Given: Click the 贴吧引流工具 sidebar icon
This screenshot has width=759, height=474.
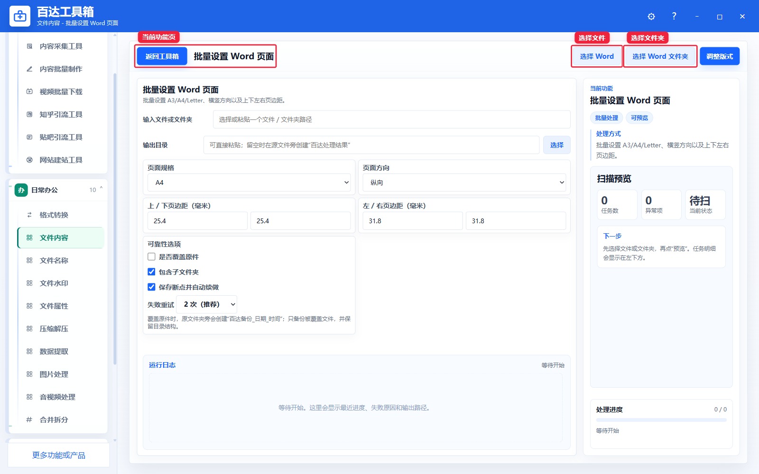Looking at the screenshot, I should point(29,137).
